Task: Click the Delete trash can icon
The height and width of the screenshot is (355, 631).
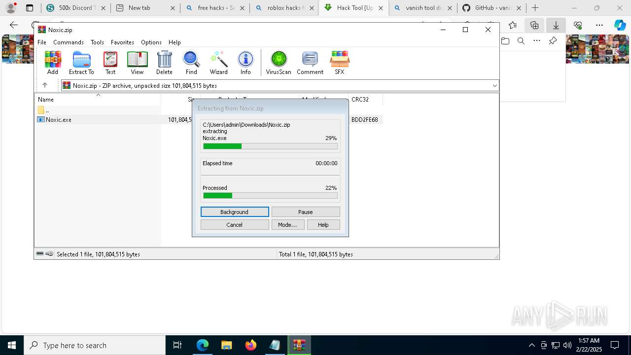Action: click(x=164, y=63)
